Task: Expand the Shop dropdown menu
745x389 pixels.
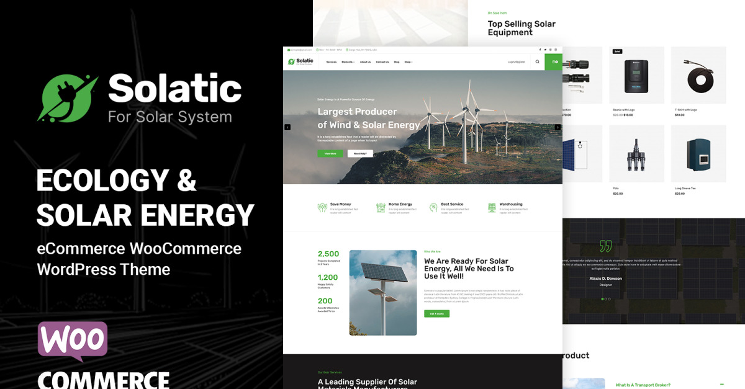Action: coord(409,62)
